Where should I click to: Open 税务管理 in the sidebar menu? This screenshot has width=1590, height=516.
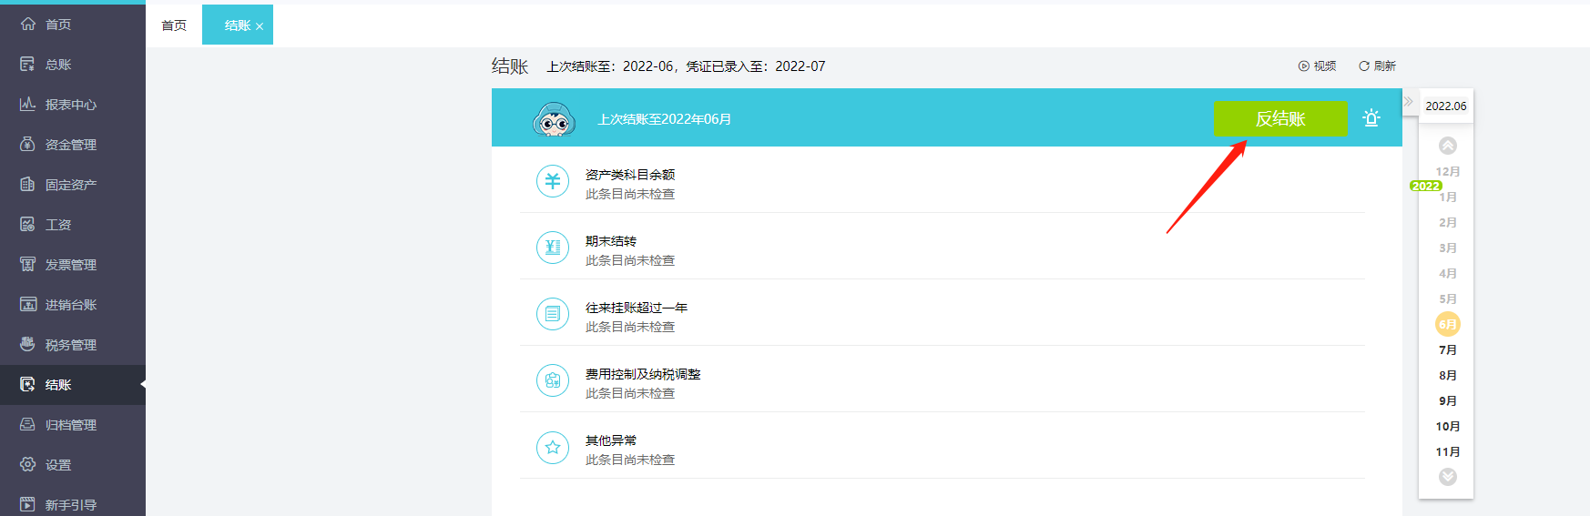(x=73, y=345)
